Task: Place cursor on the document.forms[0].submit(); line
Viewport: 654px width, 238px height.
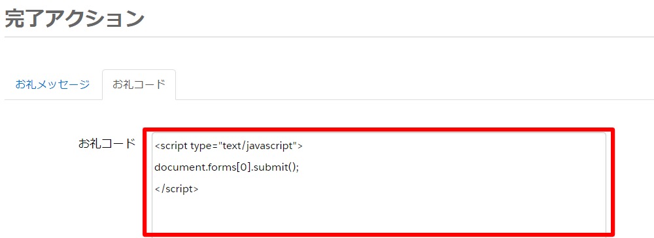Action: click(x=227, y=167)
